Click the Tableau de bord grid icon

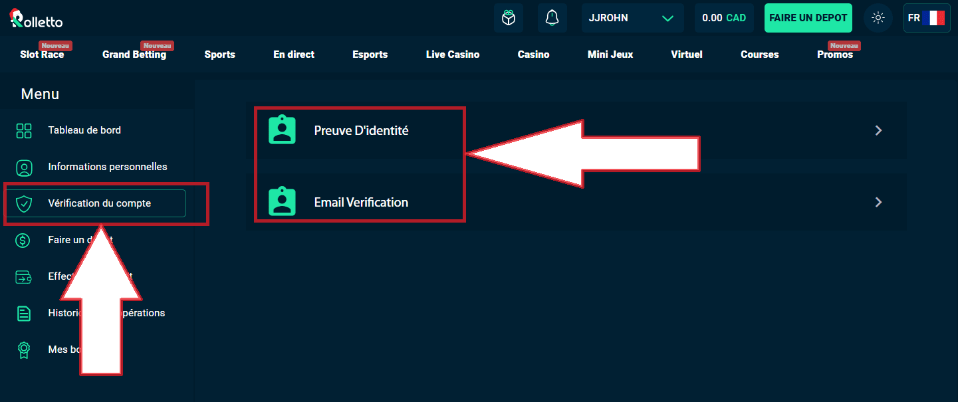pos(24,130)
